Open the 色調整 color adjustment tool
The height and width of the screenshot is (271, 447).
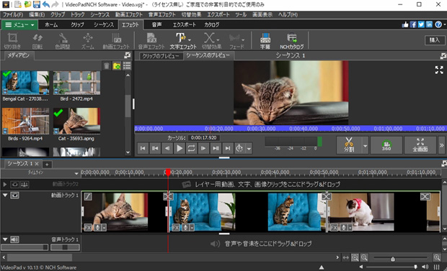tap(63, 41)
